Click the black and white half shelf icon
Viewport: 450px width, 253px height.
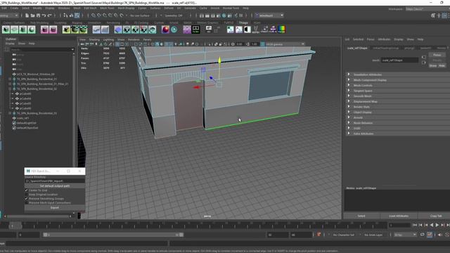tap(247, 30)
